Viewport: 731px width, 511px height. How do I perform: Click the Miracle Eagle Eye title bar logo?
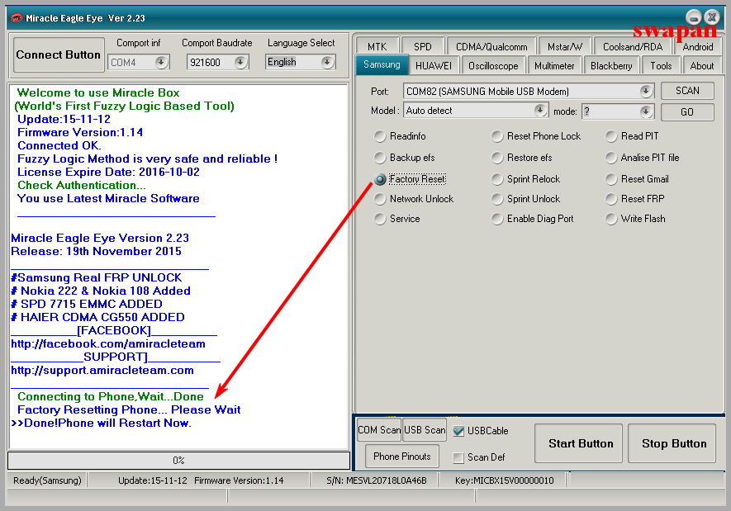pos(17,18)
